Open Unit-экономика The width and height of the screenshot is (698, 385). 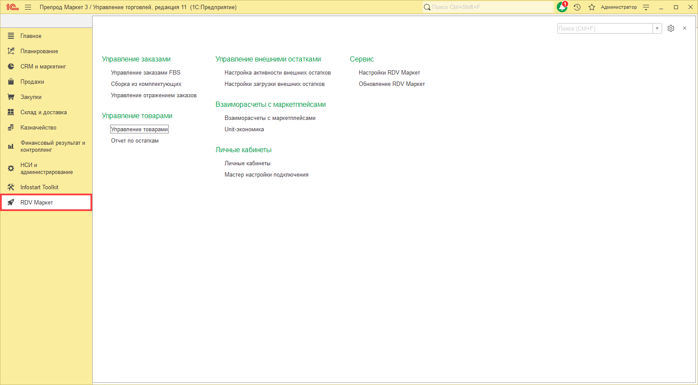(x=244, y=129)
